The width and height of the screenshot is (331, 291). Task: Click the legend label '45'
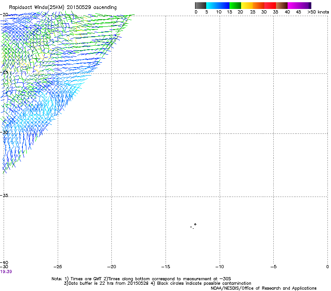pos(298,12)
